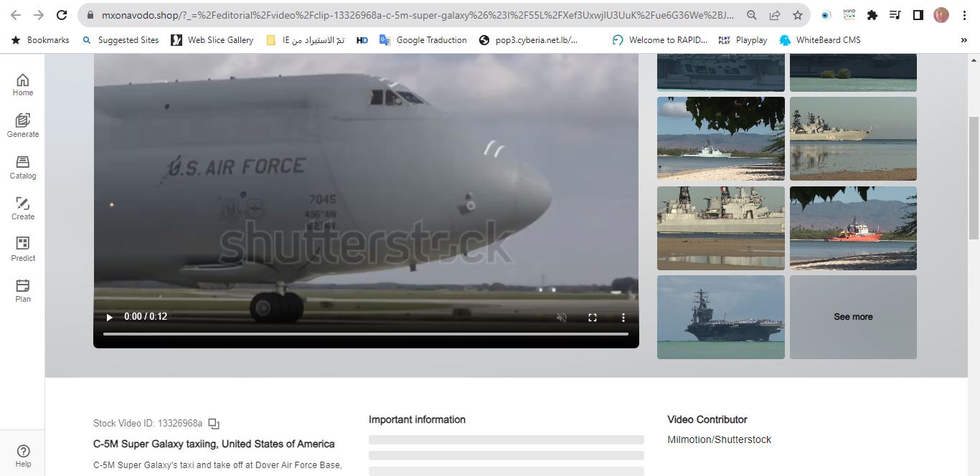Screen dimensions: 980x476
Task: Open Google Traduction bookmark
Action: [423, 40]
